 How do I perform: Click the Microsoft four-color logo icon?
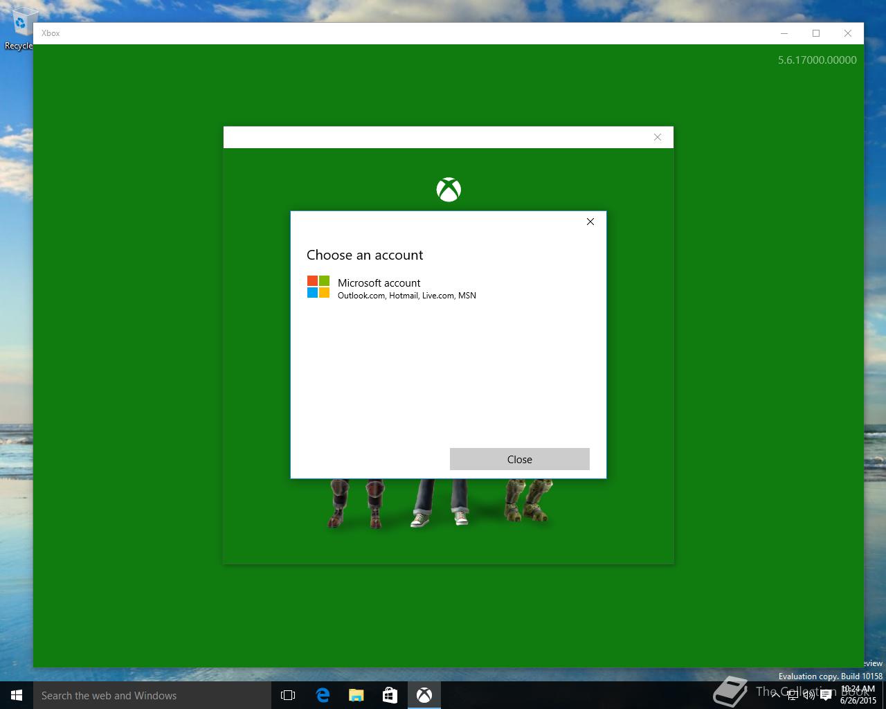tap(318, 287)
